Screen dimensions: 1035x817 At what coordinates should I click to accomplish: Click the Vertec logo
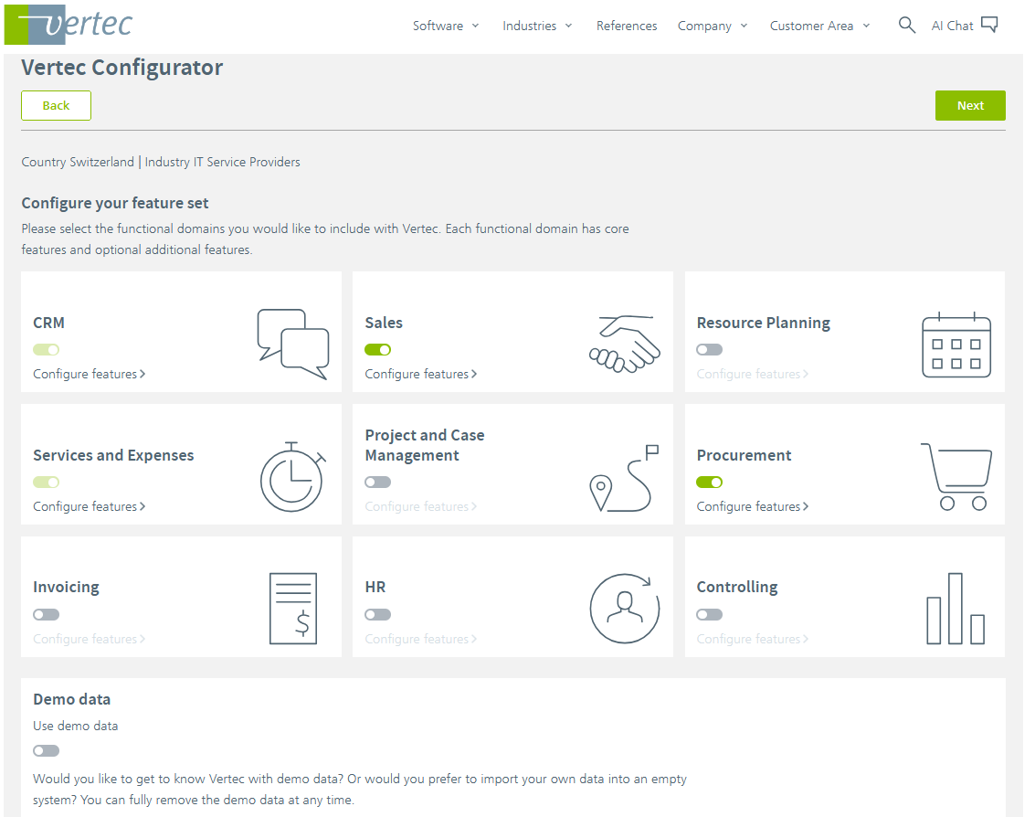[69, 24]
